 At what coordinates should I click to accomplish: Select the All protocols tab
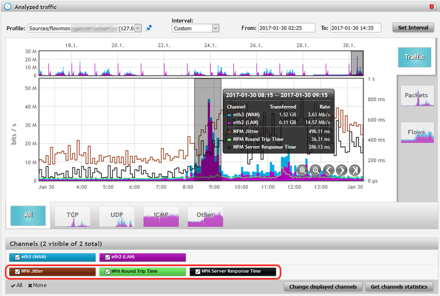(x=28, y=216)
